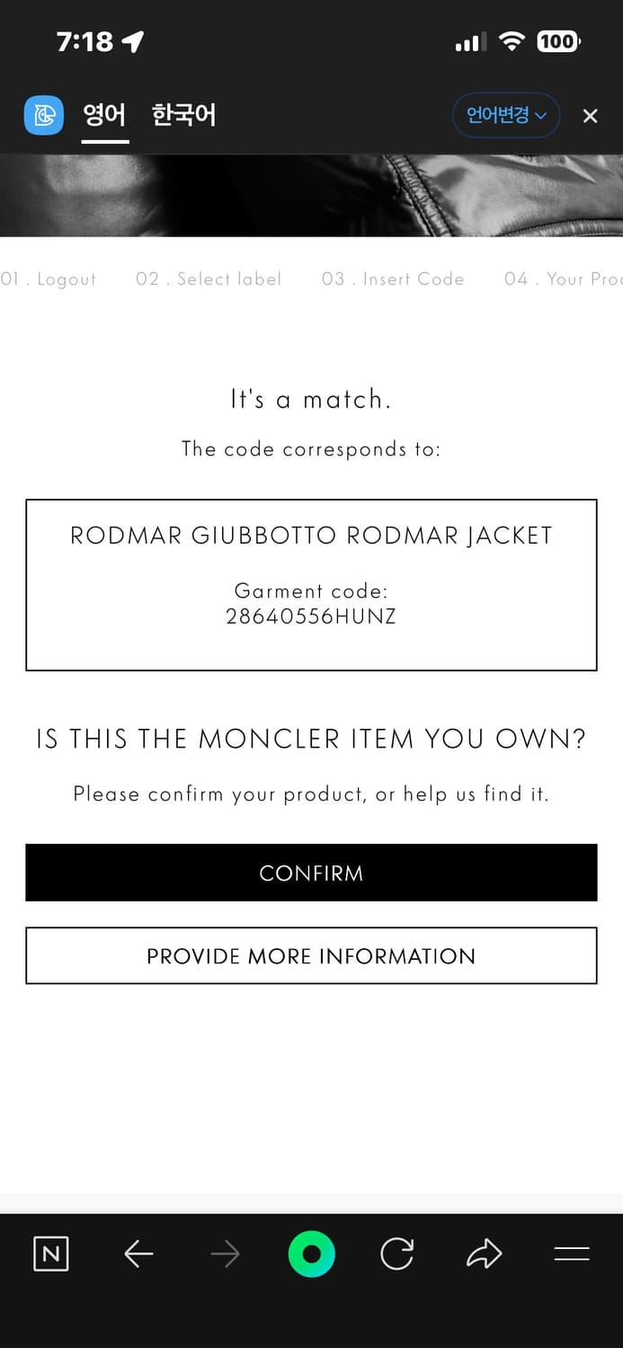The image size is (623, 1348).
Task: Go to step 02 Select label
Action: pyautogui.click(x=209, y=279)
